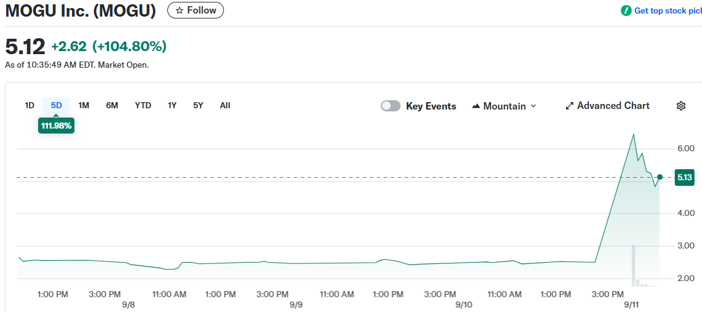
Task: Click the 111.98% range change badge
Action: click(x=57, y=126)
